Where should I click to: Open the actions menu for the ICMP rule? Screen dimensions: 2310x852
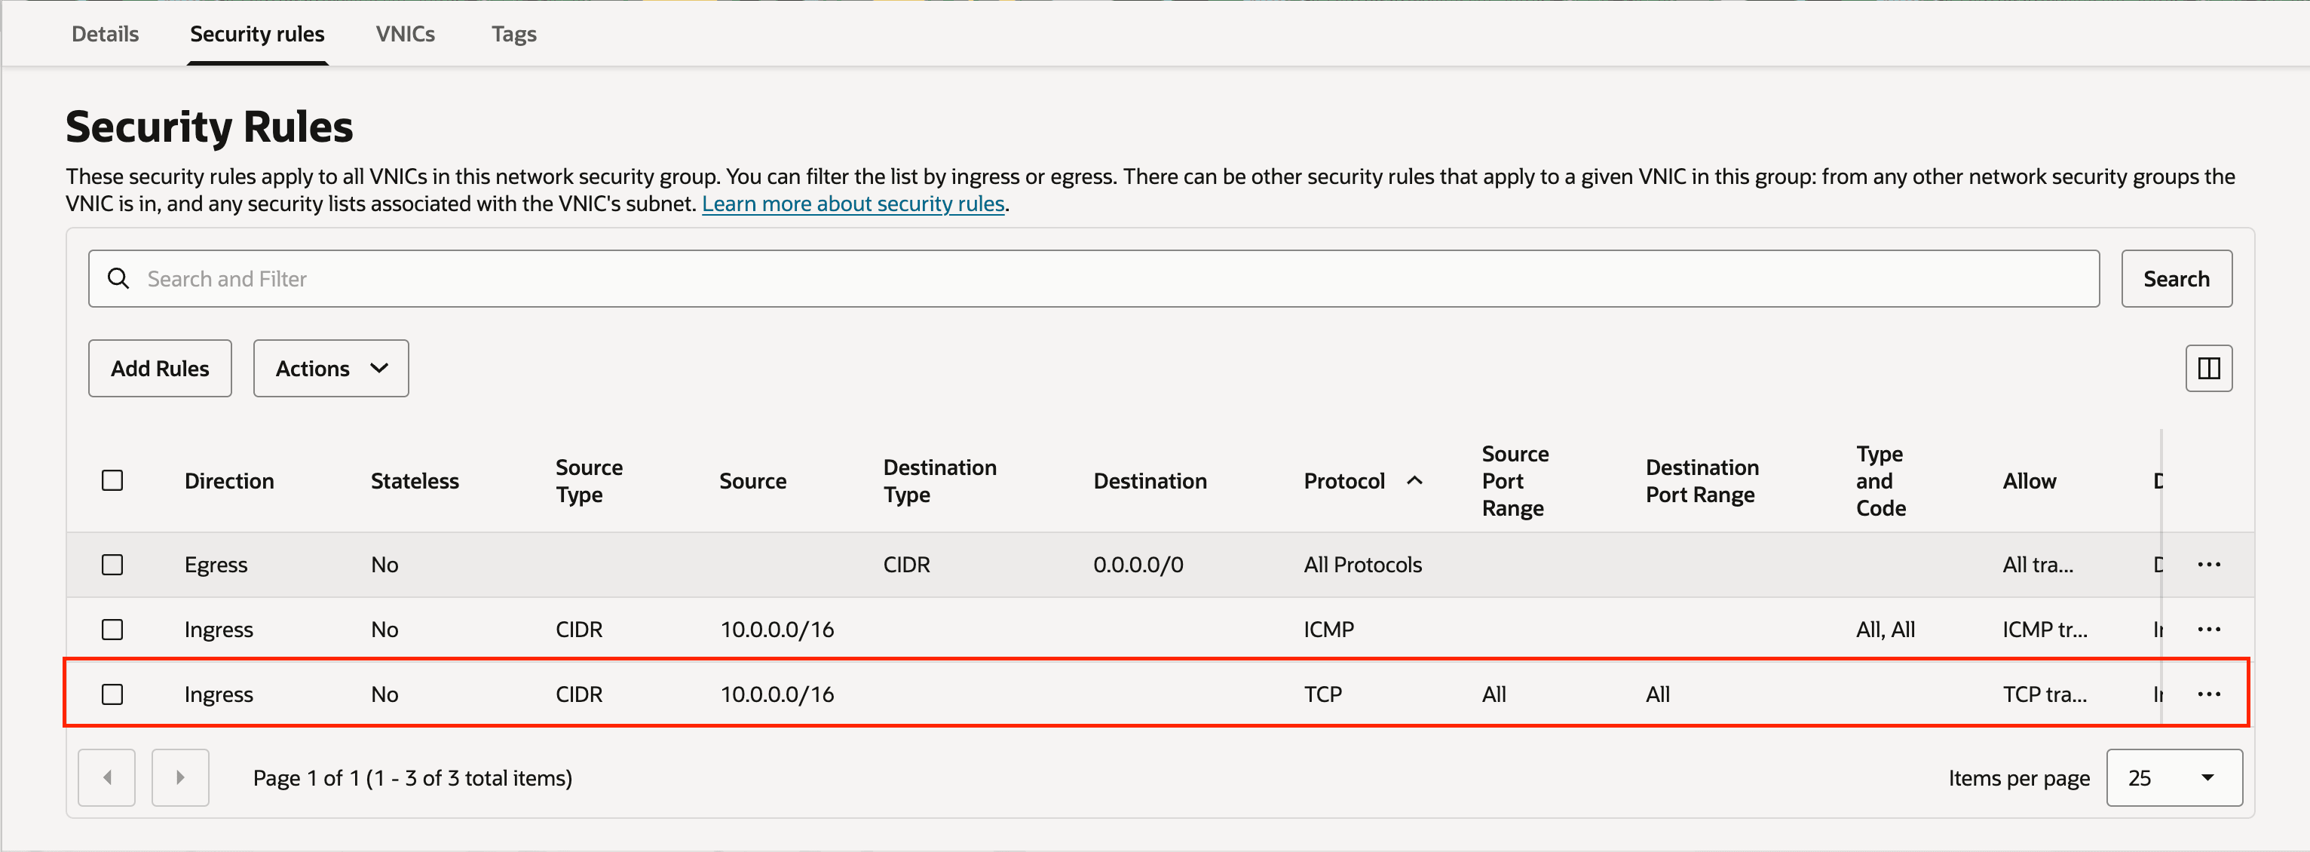tap(2210, 629)
